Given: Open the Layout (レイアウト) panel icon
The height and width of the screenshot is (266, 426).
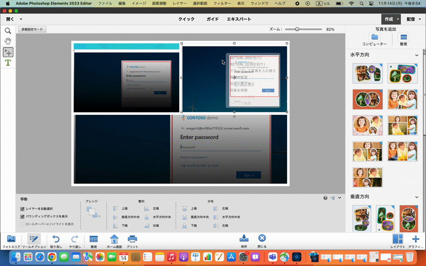Looking at the screenshot, I should click(x=398, y=239).
